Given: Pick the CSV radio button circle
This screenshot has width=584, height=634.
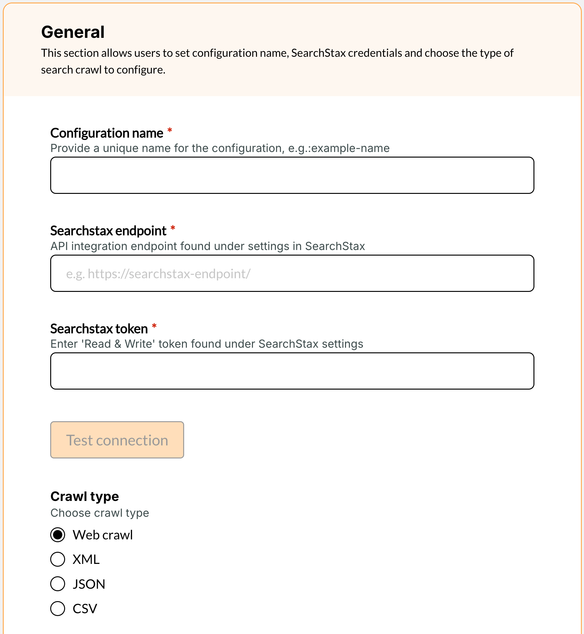Looking at the screenshot, I should 58,608.
